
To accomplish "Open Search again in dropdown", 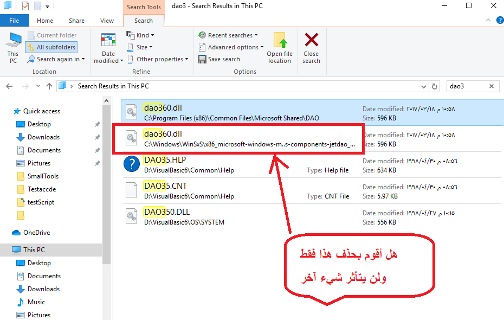I will [56, 59].
